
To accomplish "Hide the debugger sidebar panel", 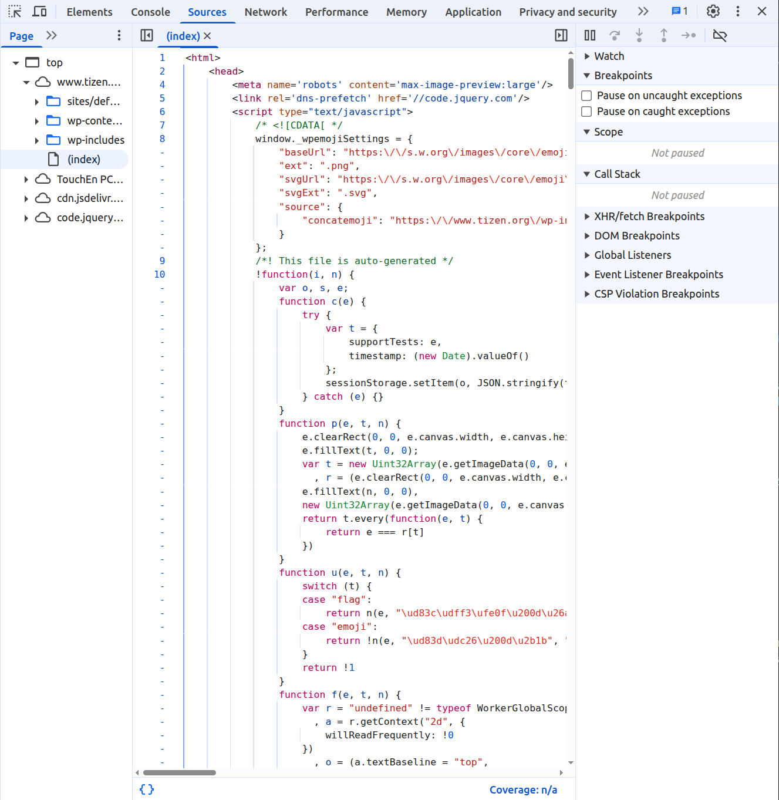I will tap(561, 36).
